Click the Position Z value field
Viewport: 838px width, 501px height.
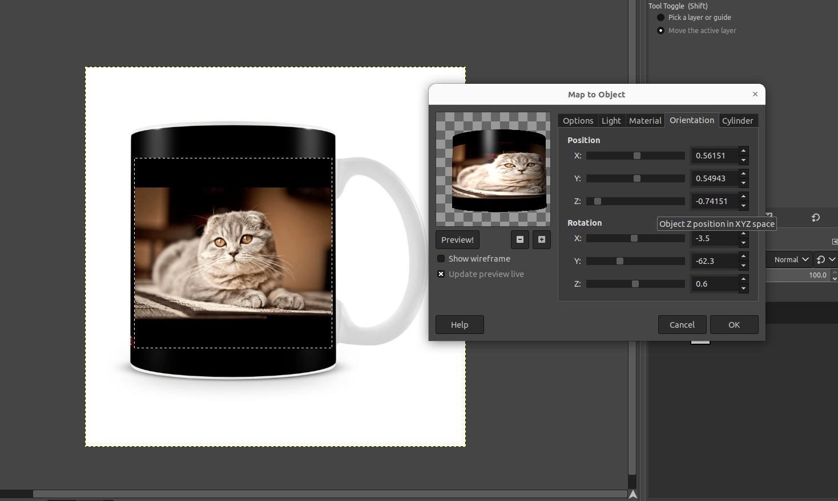[714, 201]
